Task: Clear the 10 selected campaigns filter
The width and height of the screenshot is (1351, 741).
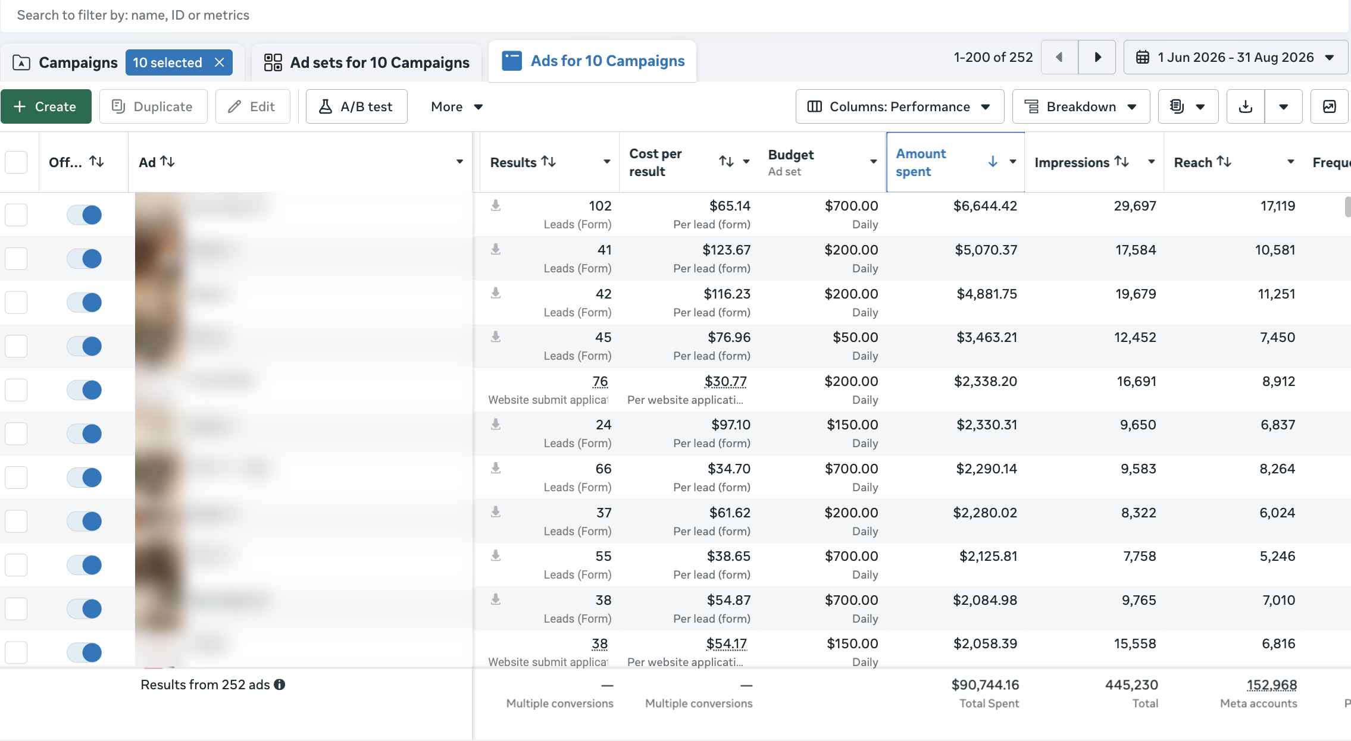Action: (220, 62)
